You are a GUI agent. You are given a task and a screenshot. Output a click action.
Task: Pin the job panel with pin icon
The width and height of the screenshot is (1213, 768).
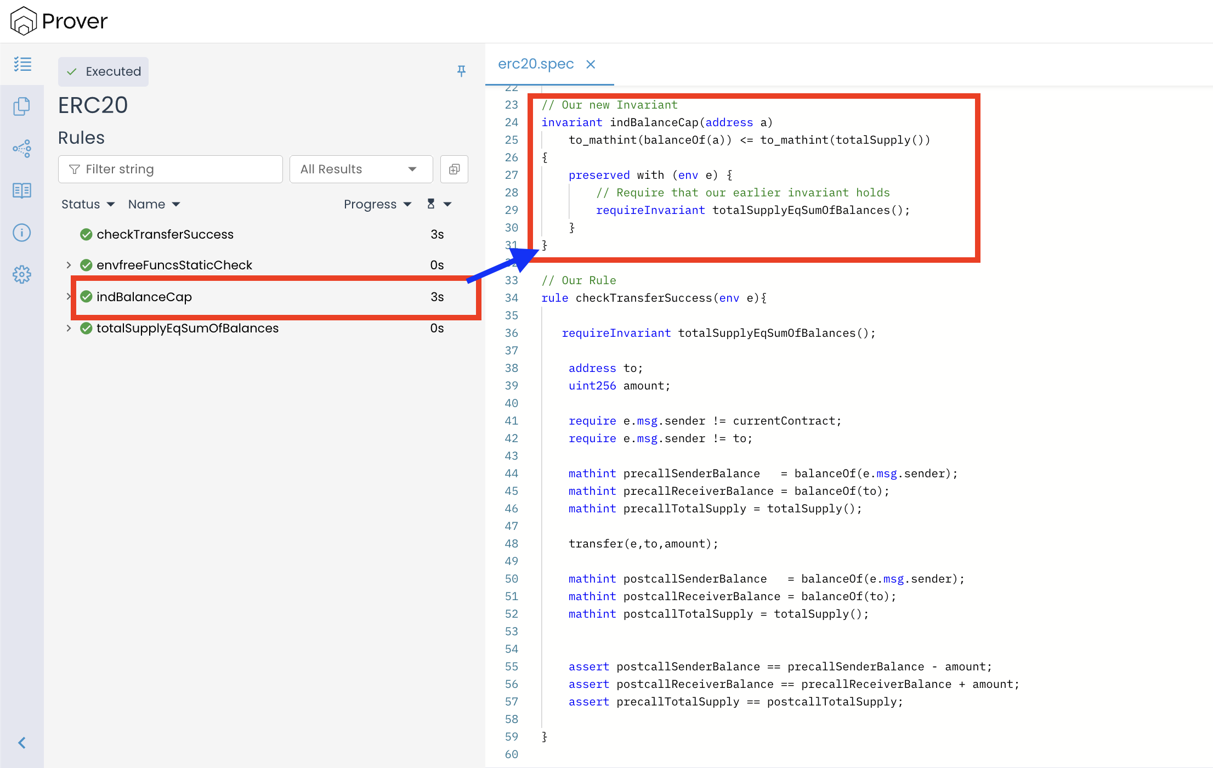461,71
